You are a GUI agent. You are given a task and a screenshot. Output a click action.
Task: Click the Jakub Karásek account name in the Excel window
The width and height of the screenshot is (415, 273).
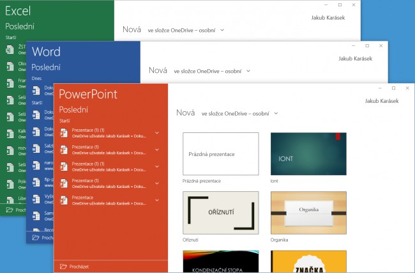[x=328, y=18]
